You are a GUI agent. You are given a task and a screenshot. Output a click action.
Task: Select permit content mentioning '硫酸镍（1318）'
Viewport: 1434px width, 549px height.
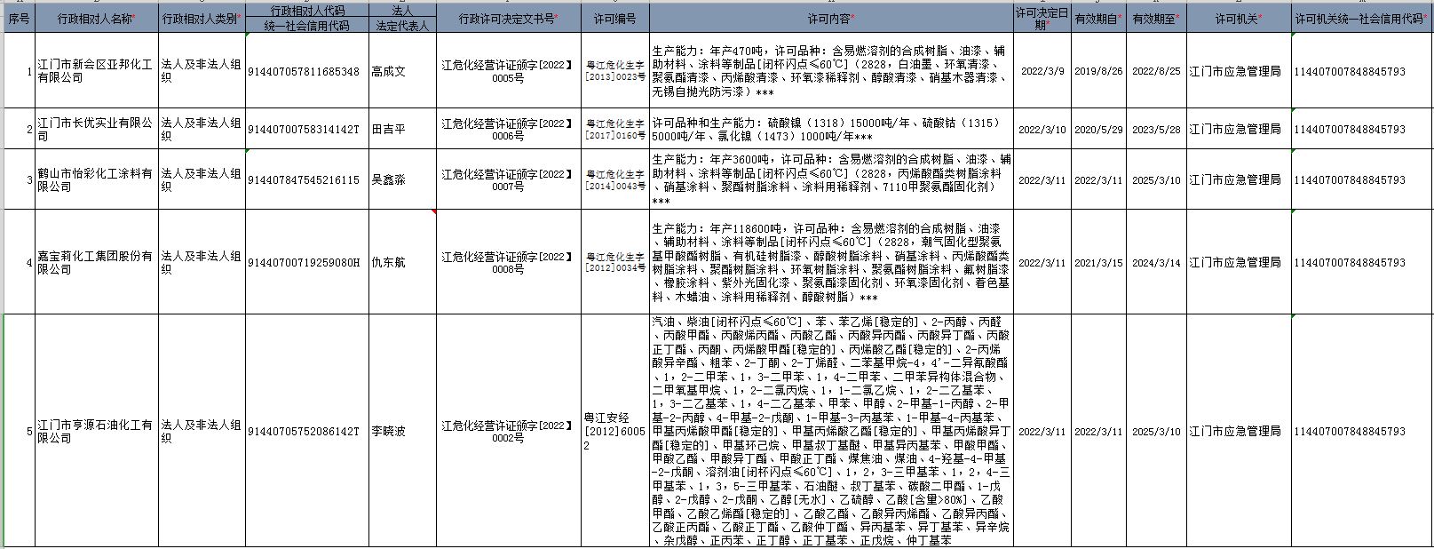click(832, 129)
